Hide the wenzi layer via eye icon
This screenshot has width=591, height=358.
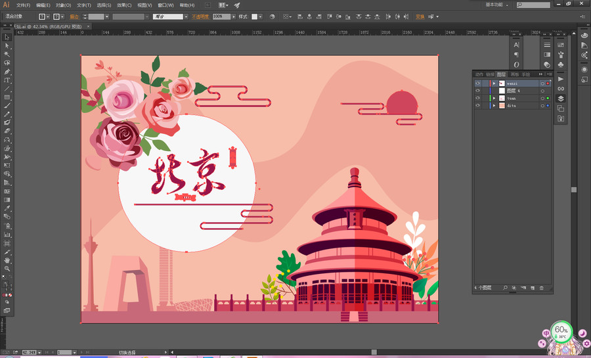tap(478, 83)
